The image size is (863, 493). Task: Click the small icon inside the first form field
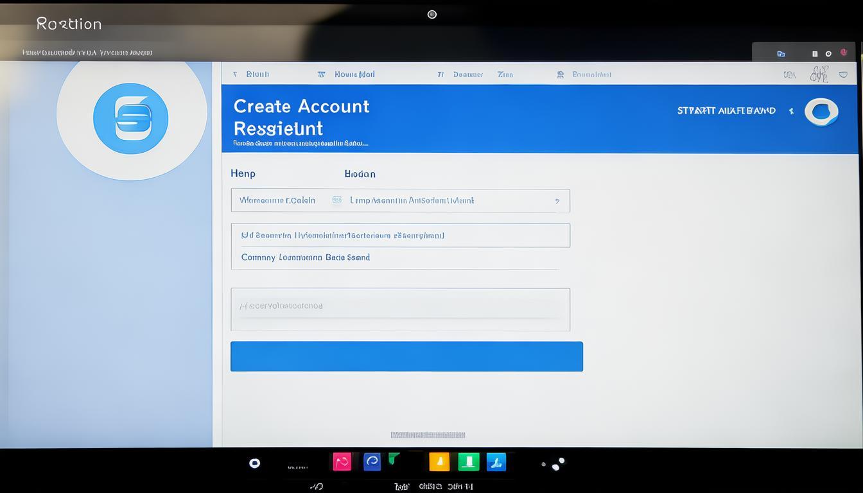[x=336, y=200]
